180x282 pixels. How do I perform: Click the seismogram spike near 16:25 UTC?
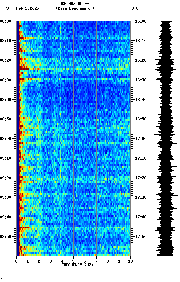tap(166, 69)
